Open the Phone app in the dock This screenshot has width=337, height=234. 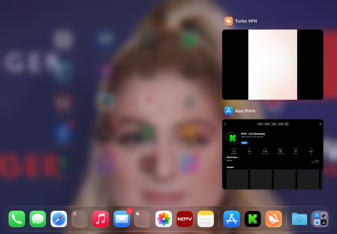(x=17, y=219)
